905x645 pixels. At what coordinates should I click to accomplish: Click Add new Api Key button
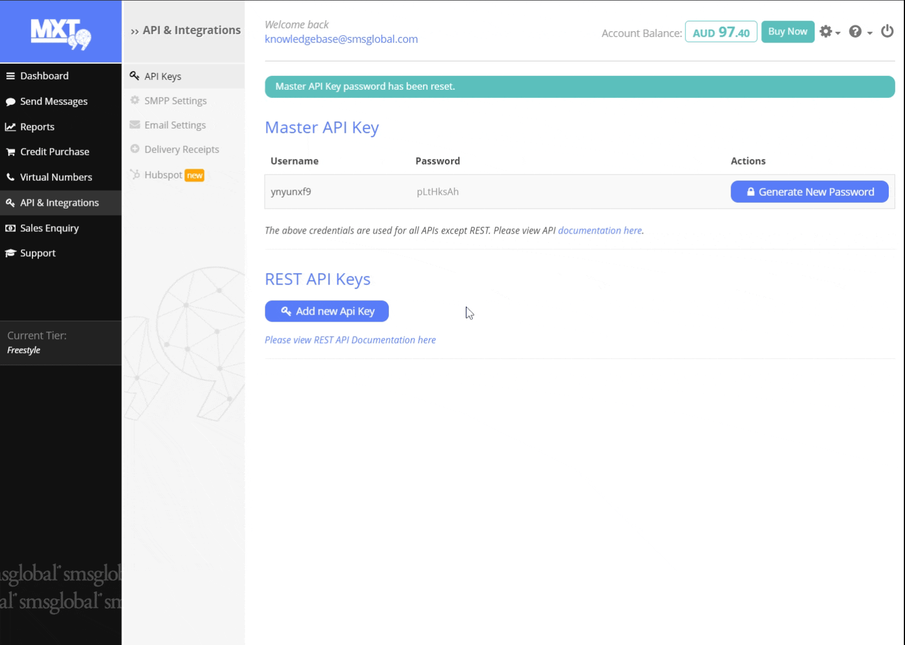pos(327,311)
